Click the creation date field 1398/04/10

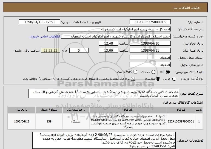click(150, 43)
